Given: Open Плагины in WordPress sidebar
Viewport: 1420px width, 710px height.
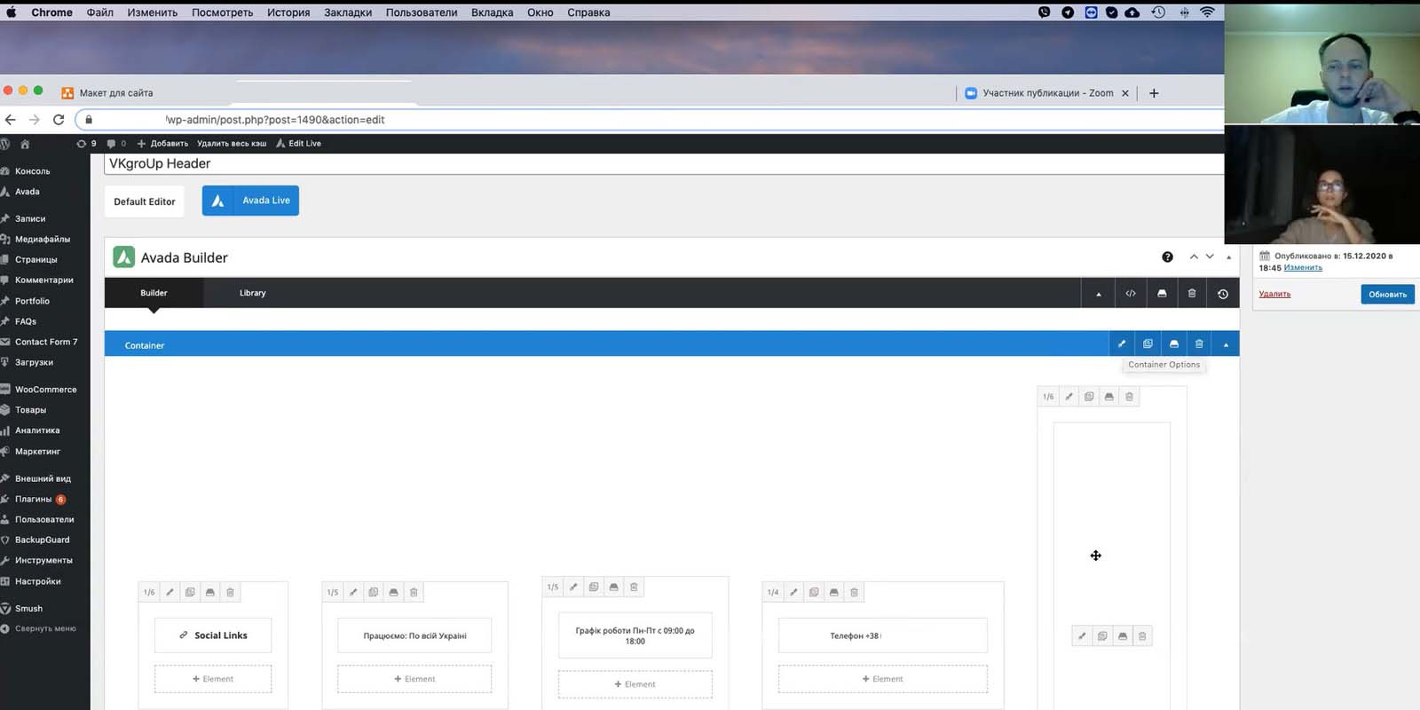Looking at the screenshot, I should coord(34,499).
